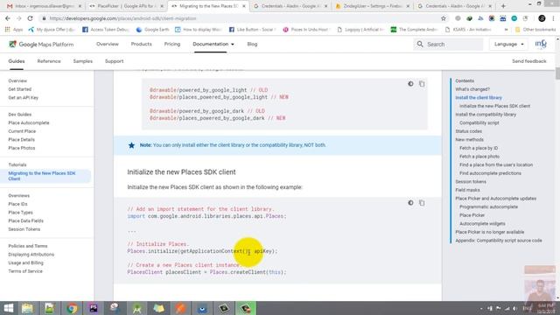Image resolution: width=560 pixels, height=315 pixels.
Task: Reload the current page
Action: point(30,18)
